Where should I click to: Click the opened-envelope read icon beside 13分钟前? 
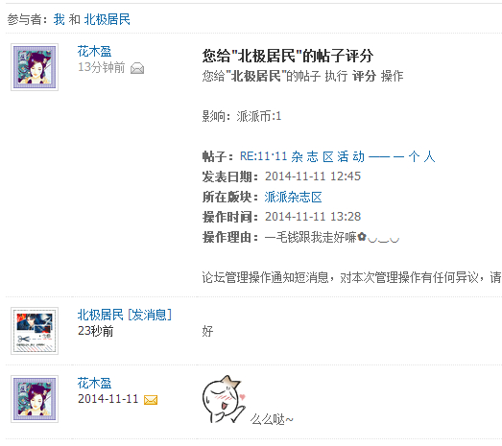[x=137, y=68]
